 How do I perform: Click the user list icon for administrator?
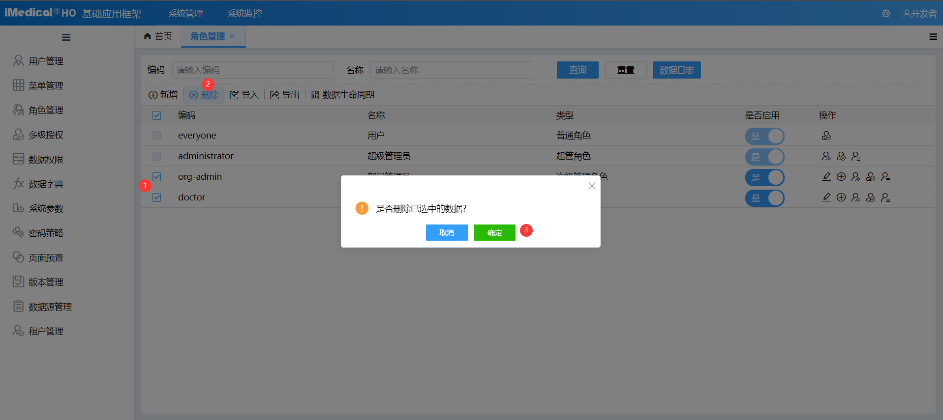coord(856,156)
